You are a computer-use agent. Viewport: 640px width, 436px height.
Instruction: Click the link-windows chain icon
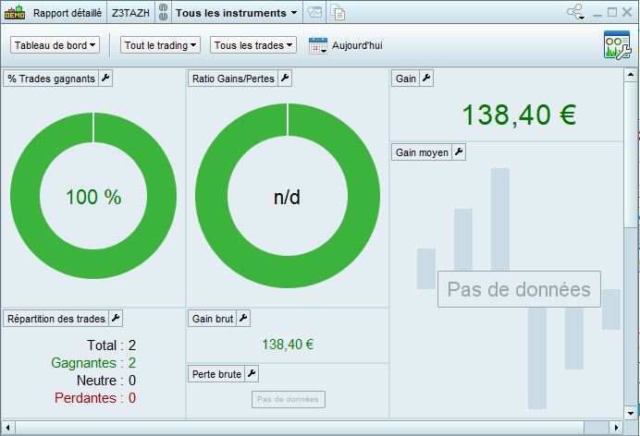pyautogui.click(x=163, y=13)
